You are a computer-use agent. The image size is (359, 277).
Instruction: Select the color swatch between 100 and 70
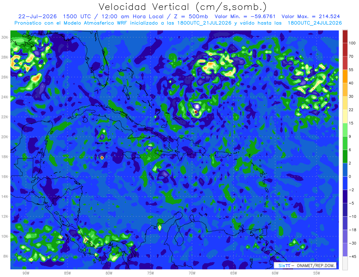click(345, 50)
